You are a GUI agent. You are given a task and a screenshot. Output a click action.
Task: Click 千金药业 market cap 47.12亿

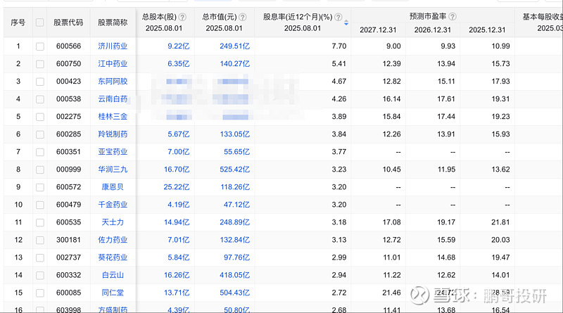tap(236, 204)
